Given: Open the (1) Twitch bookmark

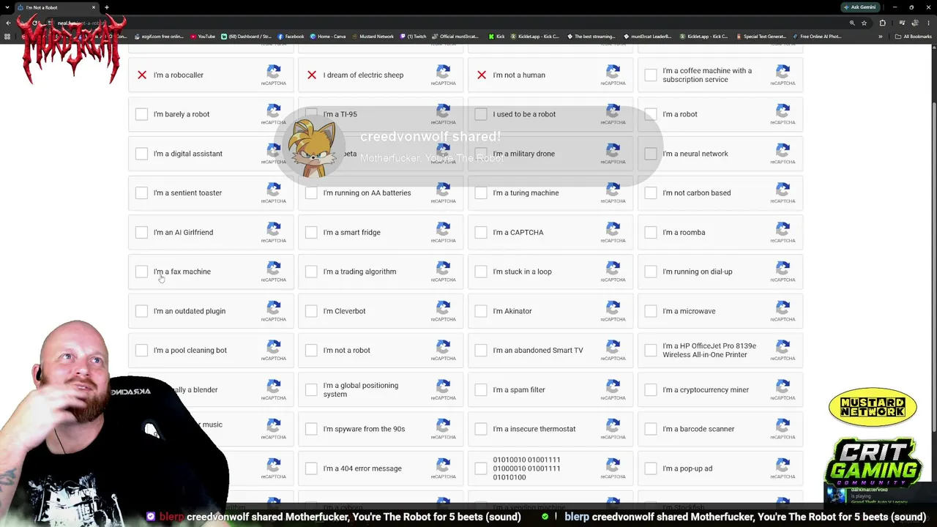Looking at the screenshot, I should pyautogui.click(x=413, y=37).
